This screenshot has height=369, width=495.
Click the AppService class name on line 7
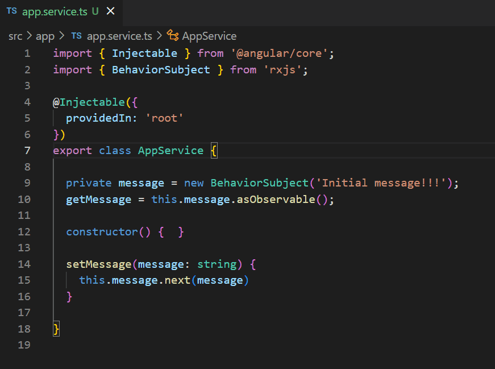[x=171, y=151]
